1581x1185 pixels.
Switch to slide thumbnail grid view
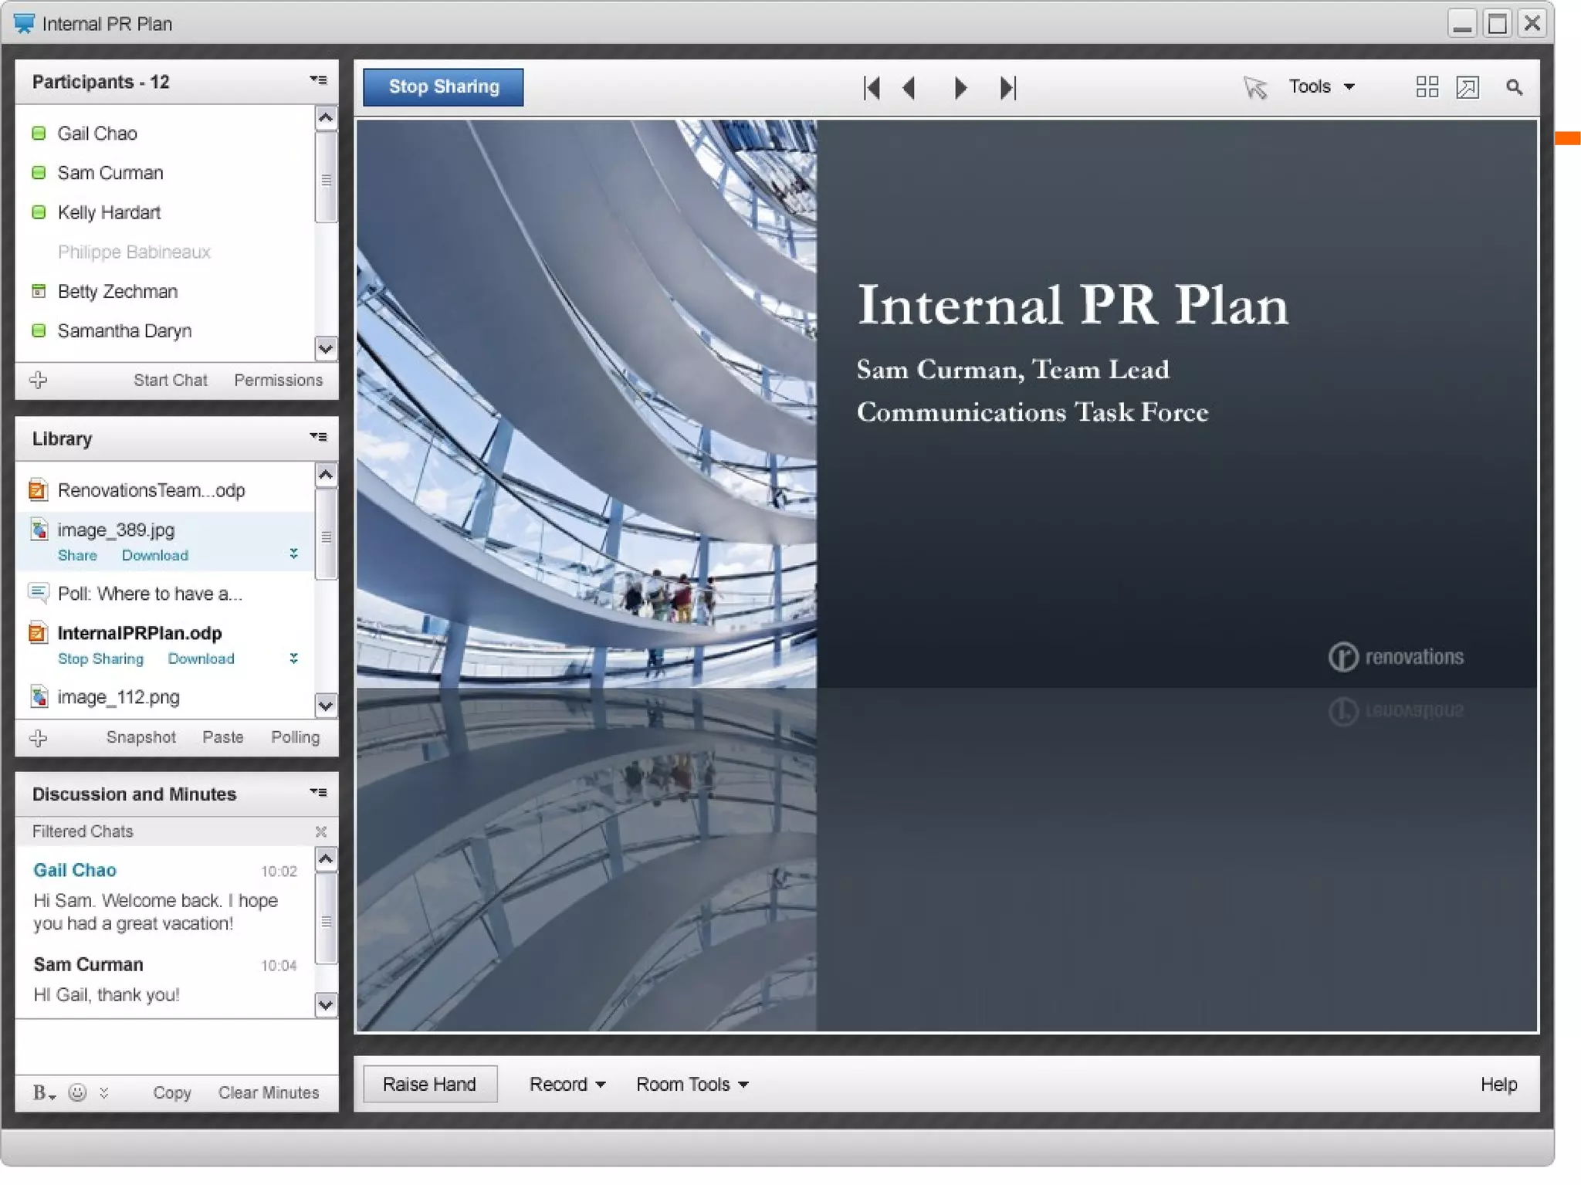click(1427, 86)
